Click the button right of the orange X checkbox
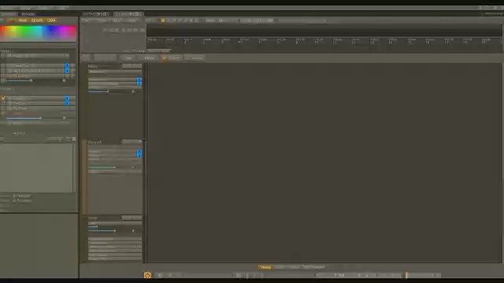The height and width of the screenshot is (283, 504). [x=175, y=58]
